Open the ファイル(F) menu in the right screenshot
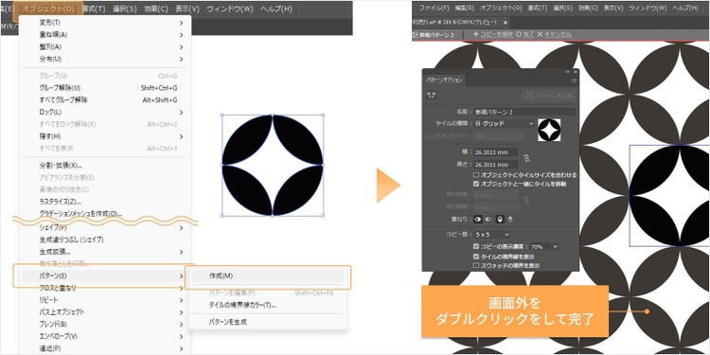This screenshot has width=710, height=355. 434,9
